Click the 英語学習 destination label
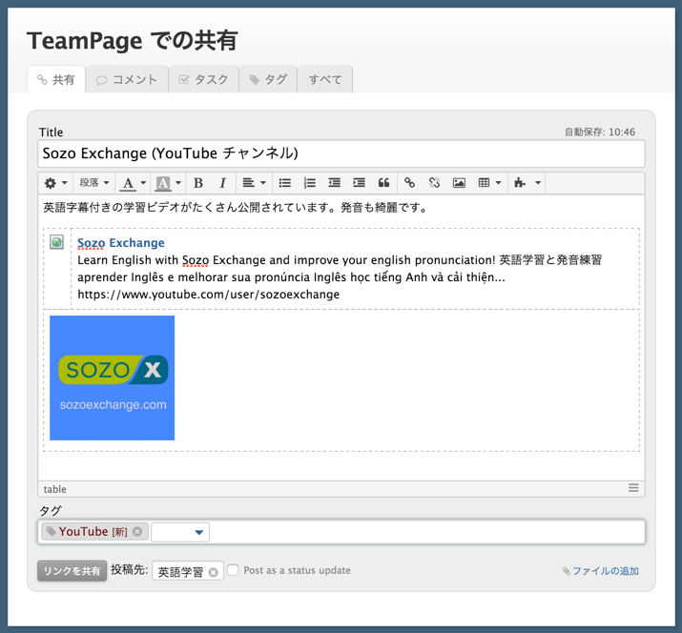The width and height of the screenshot is (682, 633). click(x=180, y=572)
